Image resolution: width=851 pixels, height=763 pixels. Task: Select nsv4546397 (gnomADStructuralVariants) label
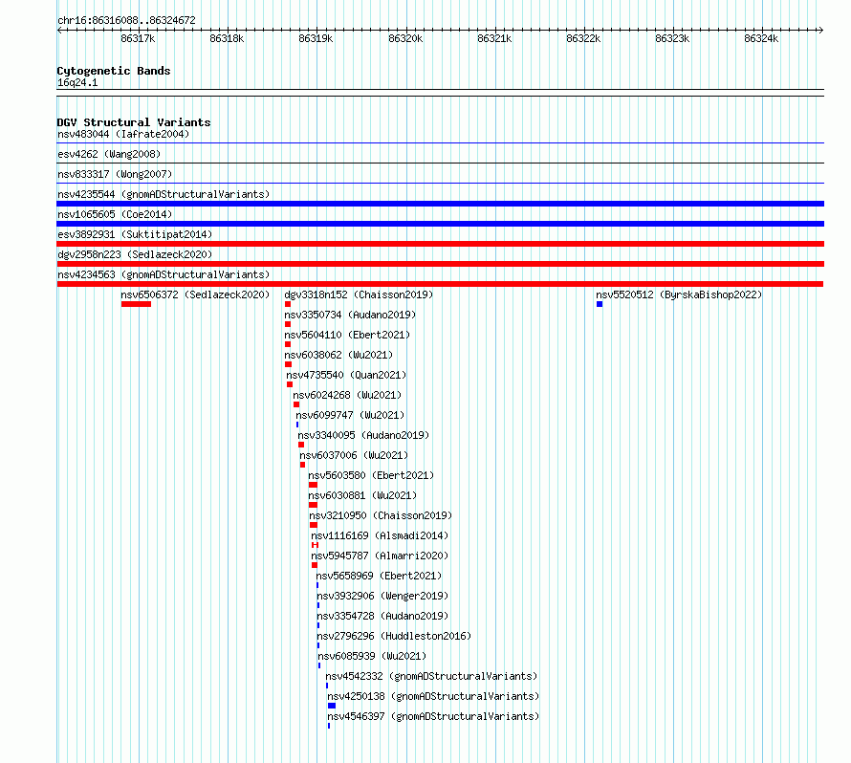click(x=433, y=716)
